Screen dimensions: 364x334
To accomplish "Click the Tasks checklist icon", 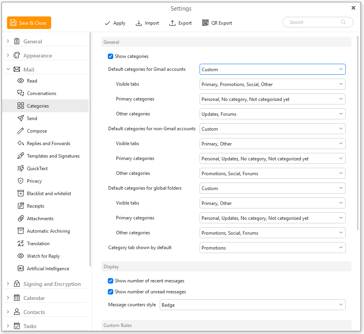I will tap(17, 326).
